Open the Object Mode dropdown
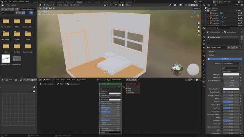244x137 pixels. (x=50, y=5)
